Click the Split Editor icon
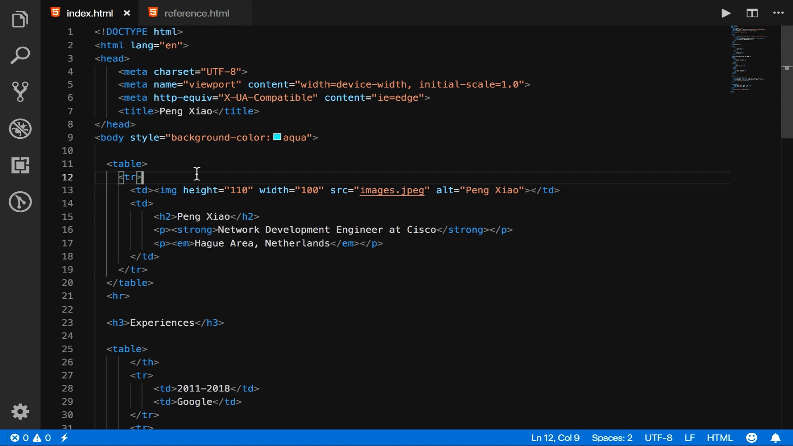The height and width of the screenshot is (446, 793). pyautogui.click(x=752, y=13)
